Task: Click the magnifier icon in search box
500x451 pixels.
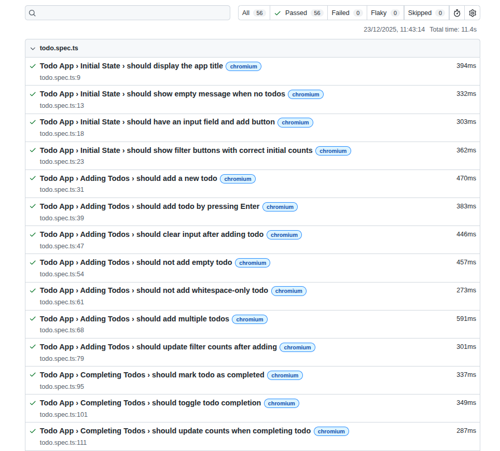Action: (32, 13)
